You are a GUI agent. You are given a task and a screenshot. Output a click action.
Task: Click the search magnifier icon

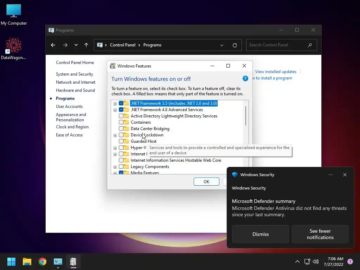(x=310, y=45)
